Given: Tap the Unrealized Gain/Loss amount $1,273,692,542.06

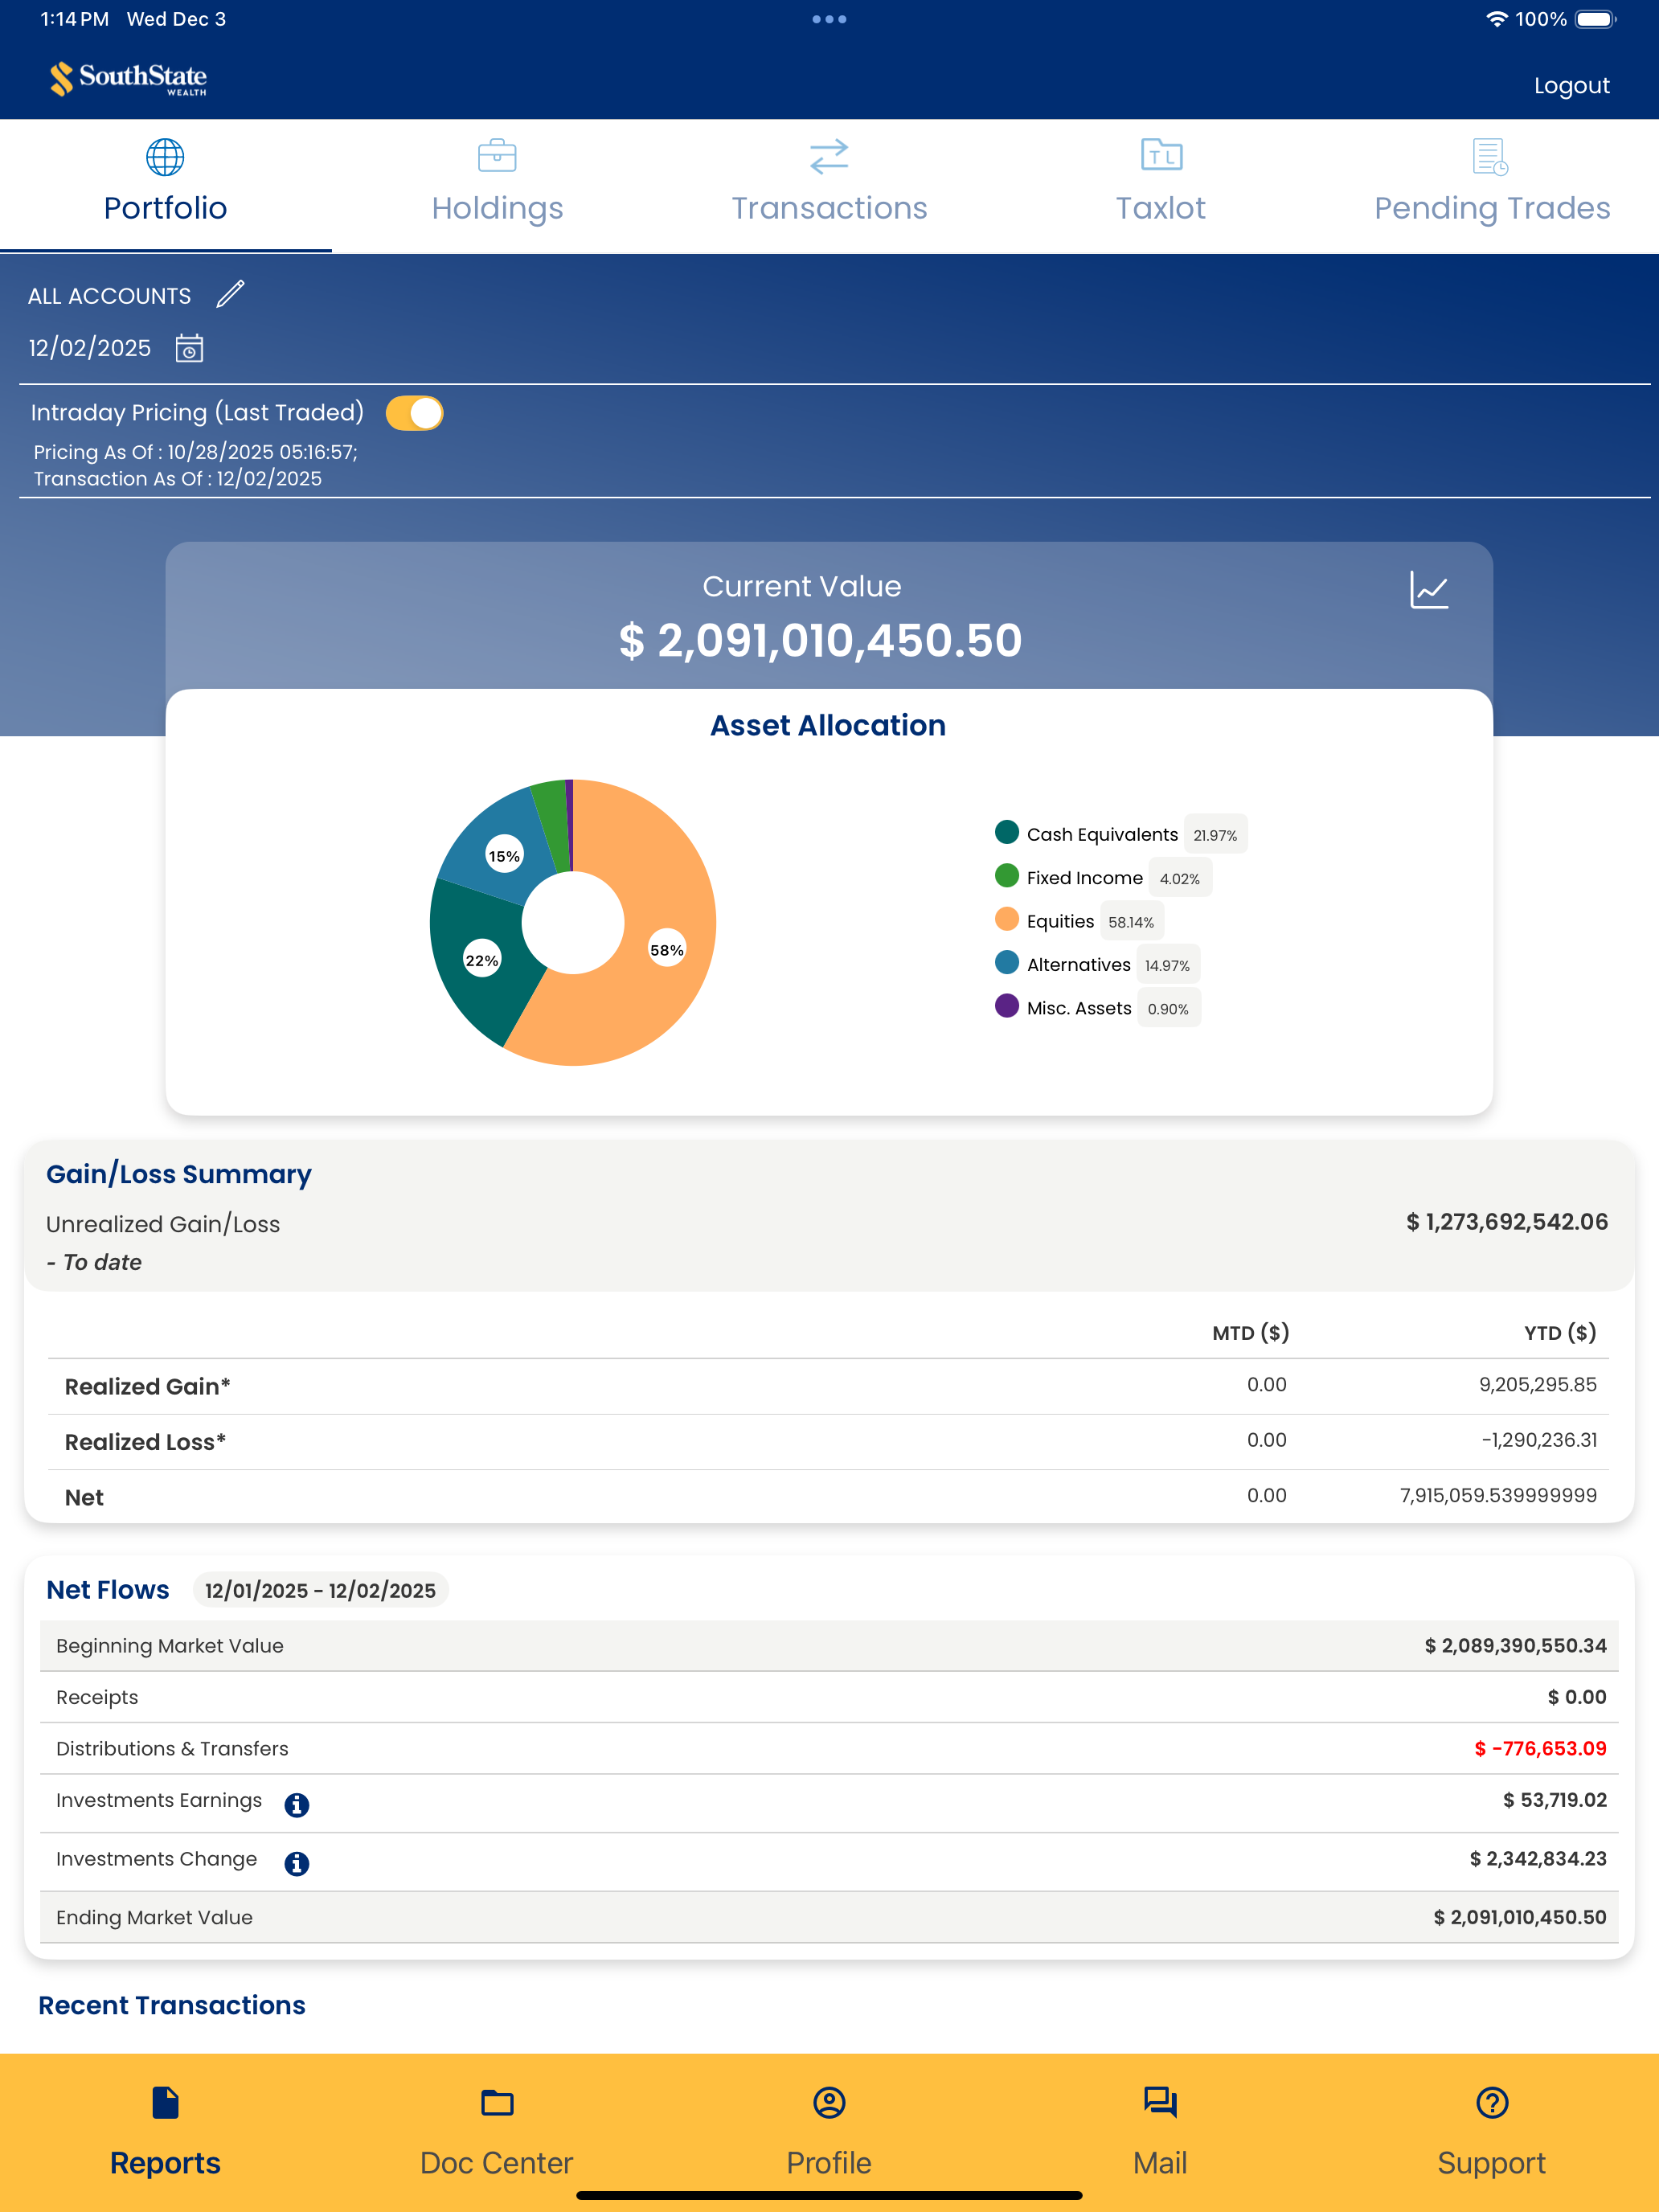Looking at the screenshot, I should tap(1507, 1222).
